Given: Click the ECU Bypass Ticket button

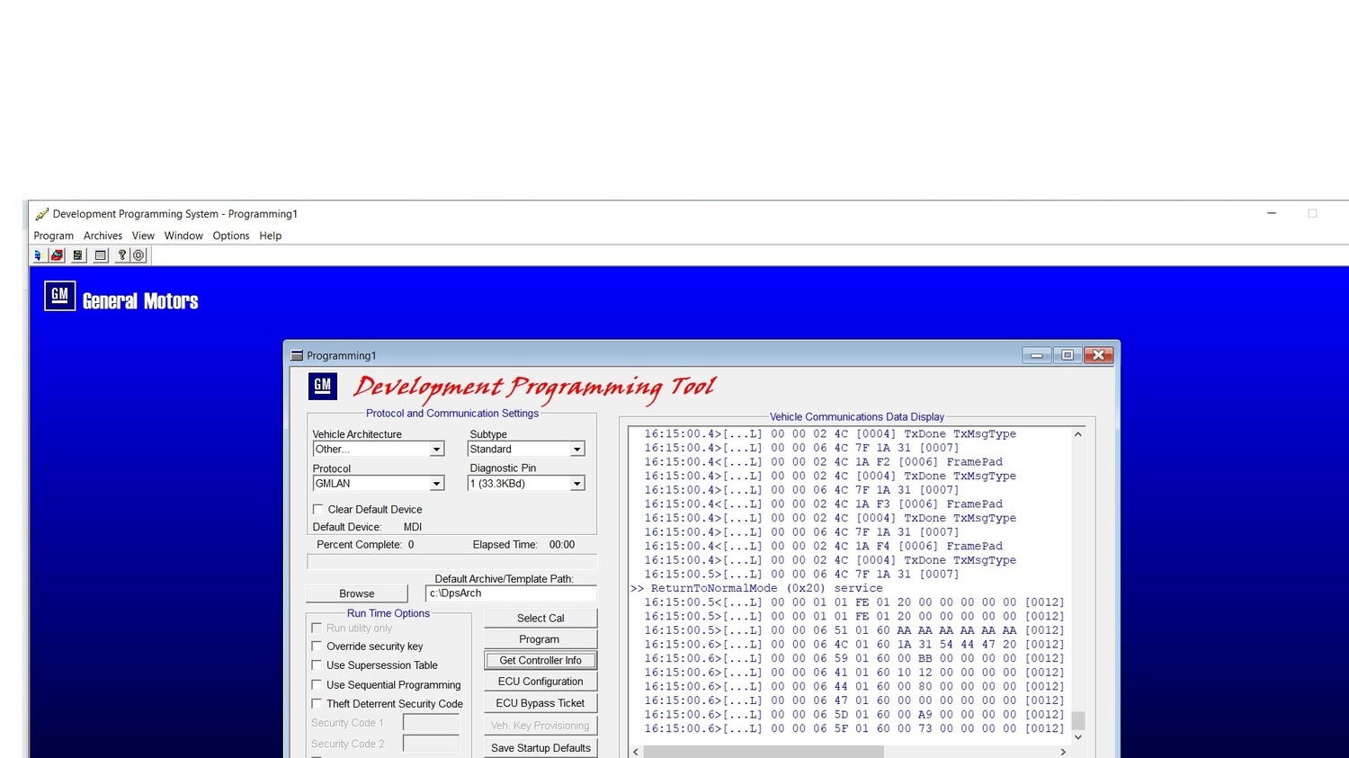Looking at the screenshot, I should 540,703.
